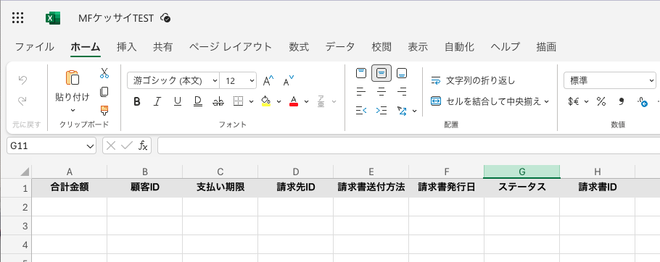Switch to the 数式 tab
The image size is (660, 262).
[299, 46]
